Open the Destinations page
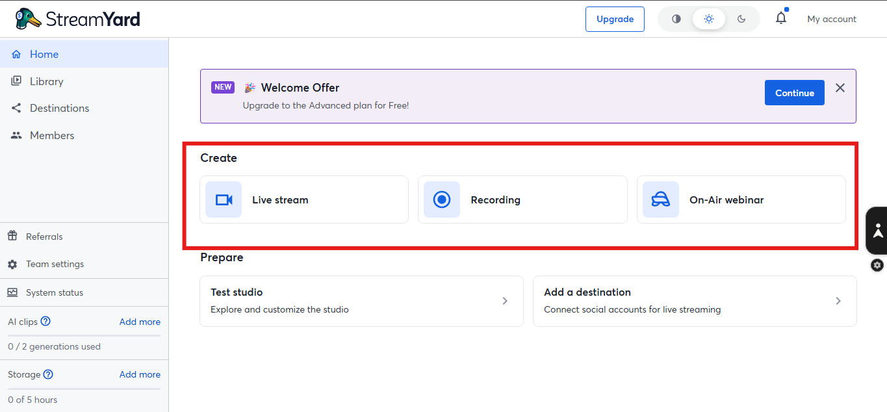The height and width of the screenshot is (412, 887). pyautogui.click(x=60, y=108)
